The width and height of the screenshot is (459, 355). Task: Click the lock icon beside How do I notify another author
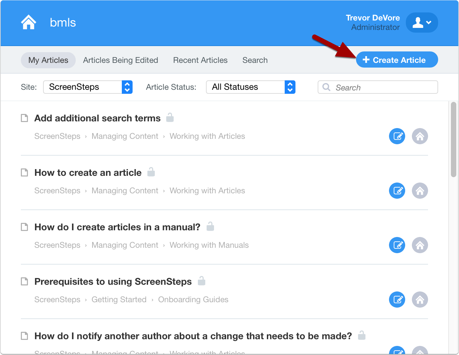pos(362,335)
